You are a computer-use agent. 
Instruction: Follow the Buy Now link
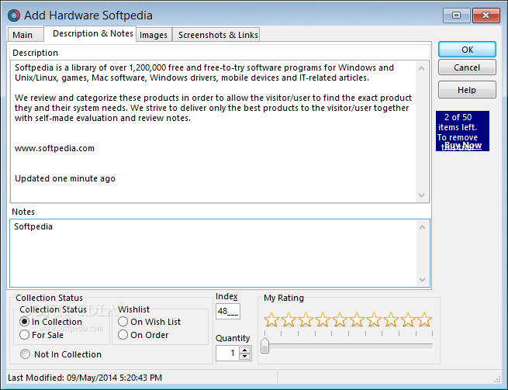[463, 145]
